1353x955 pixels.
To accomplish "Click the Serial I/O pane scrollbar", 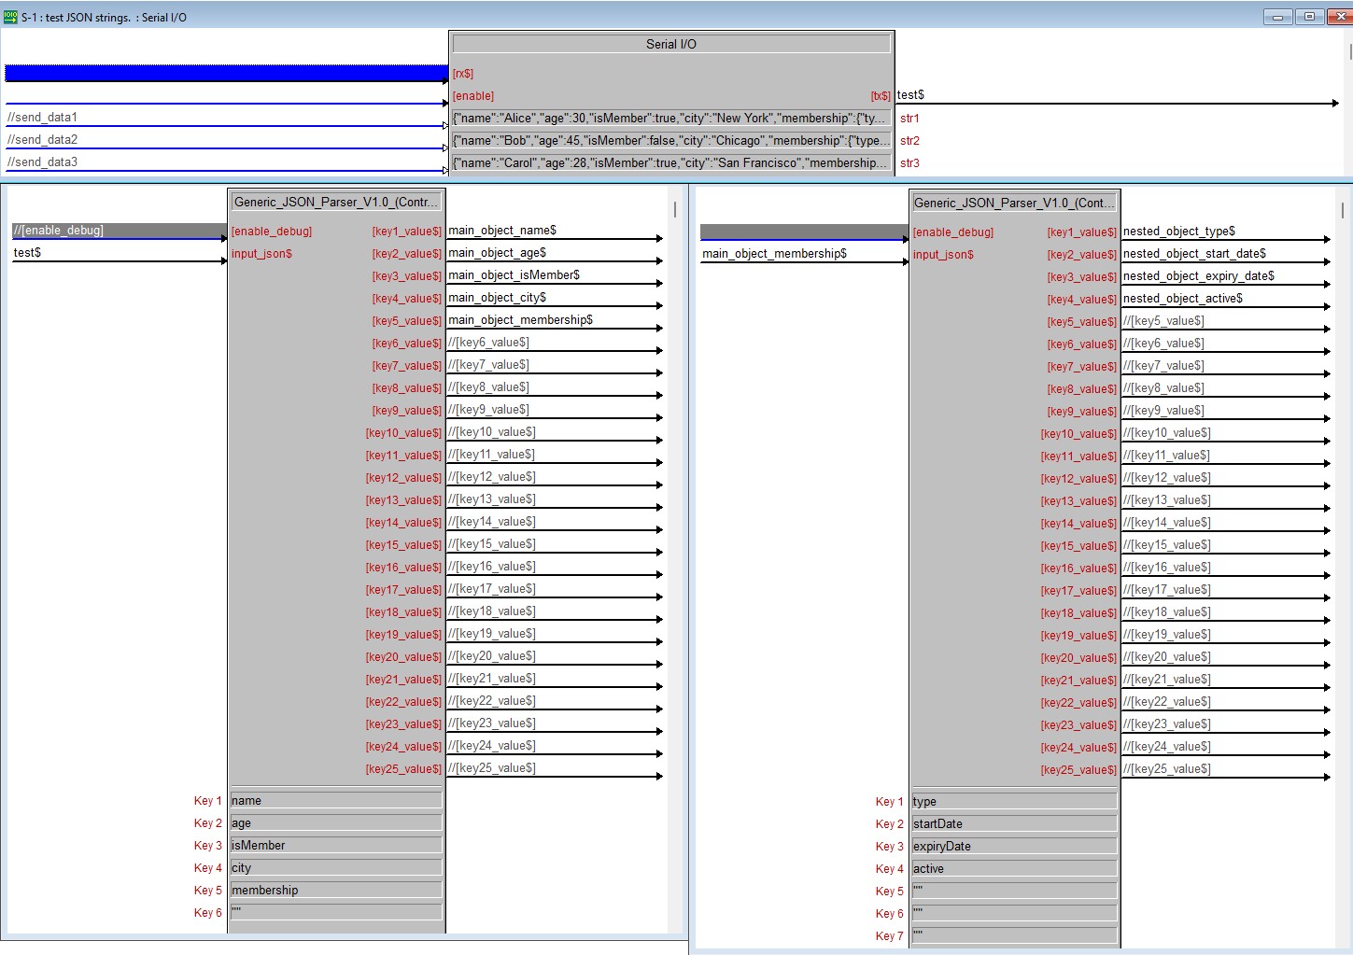I will (x=1349, y=51).
